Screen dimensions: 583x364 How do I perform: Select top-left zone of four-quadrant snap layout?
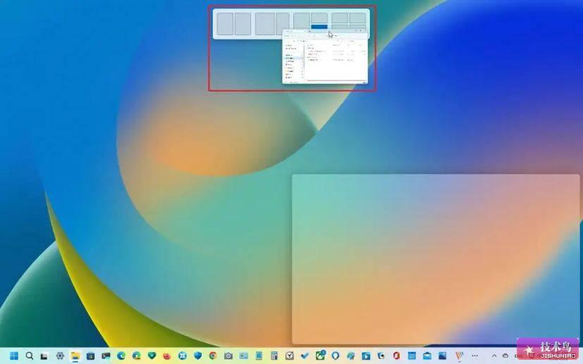340,18
